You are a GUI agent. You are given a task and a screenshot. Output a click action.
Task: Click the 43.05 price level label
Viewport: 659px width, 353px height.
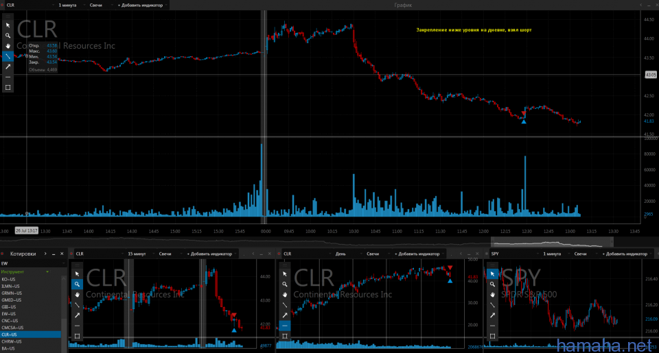[x=651, y=75]
